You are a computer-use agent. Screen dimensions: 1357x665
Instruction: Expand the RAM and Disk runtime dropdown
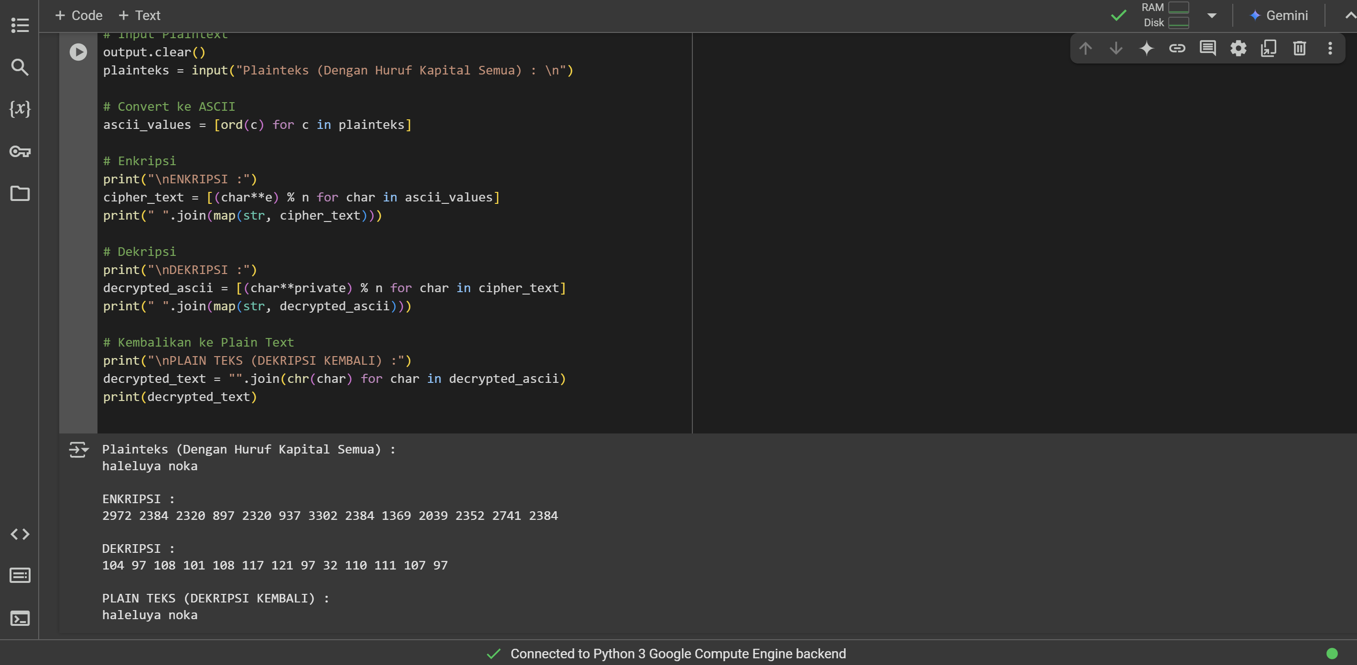click(1212, 15)
